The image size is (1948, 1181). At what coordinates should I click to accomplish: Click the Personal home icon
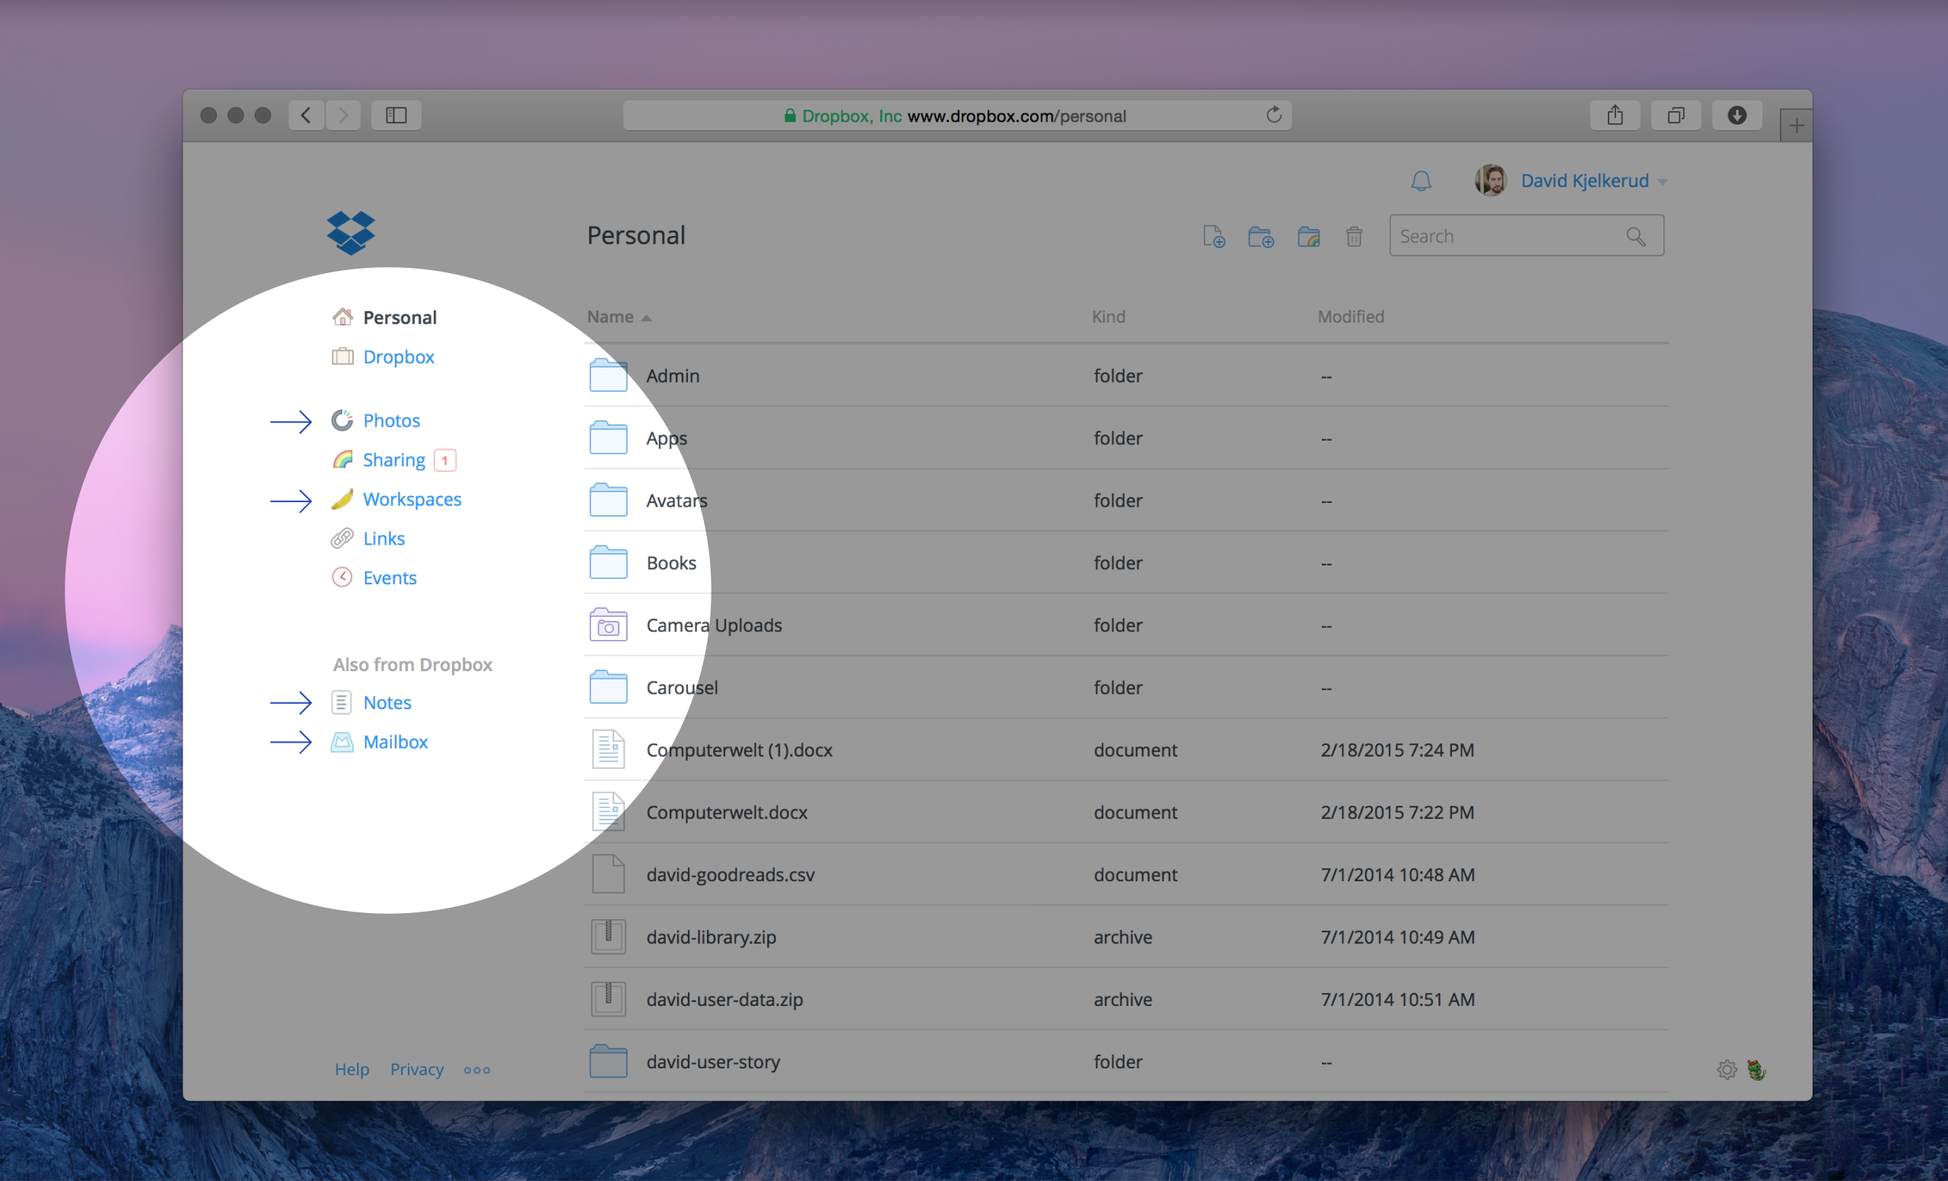(342, 317)
